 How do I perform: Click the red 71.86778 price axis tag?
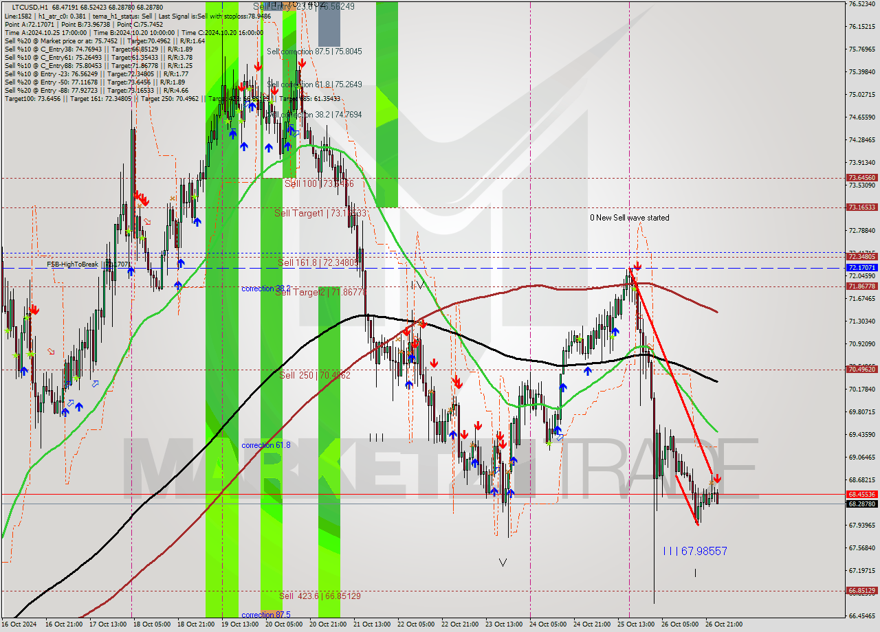point(861,286)
